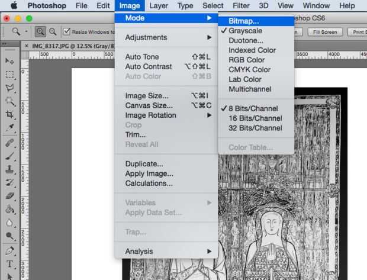Viewport: 367px width, 280px height.
Task: Select the Move tool
Action: (9, 61)
